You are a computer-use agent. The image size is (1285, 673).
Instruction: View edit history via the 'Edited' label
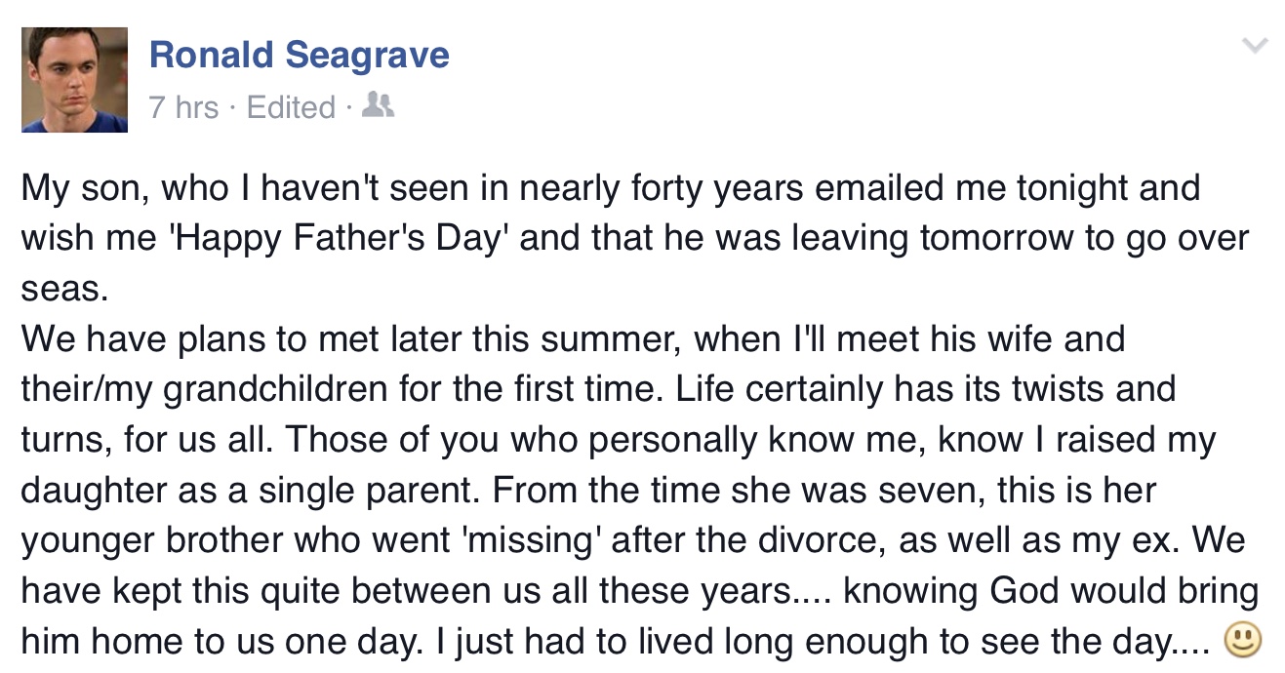[x=291, y=106]
